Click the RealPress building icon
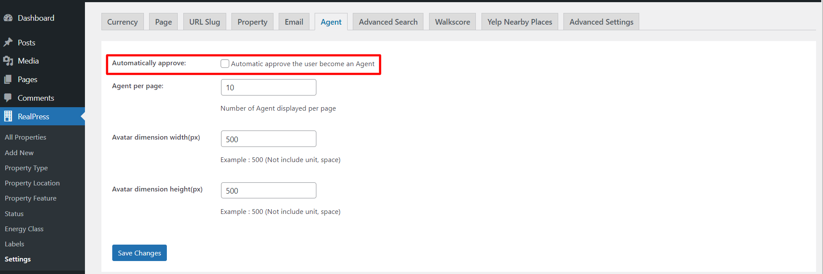Screen dimensions: 823x274 (8, 116)
